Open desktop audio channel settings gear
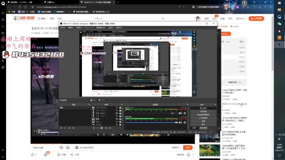 185,122
